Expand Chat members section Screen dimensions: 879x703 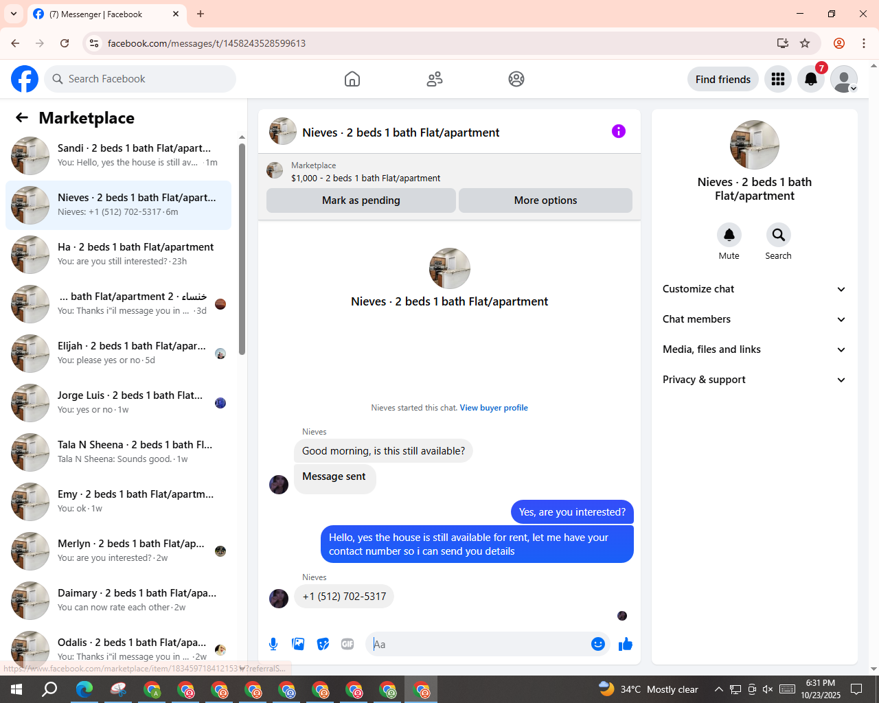click(x=755, y=319)
